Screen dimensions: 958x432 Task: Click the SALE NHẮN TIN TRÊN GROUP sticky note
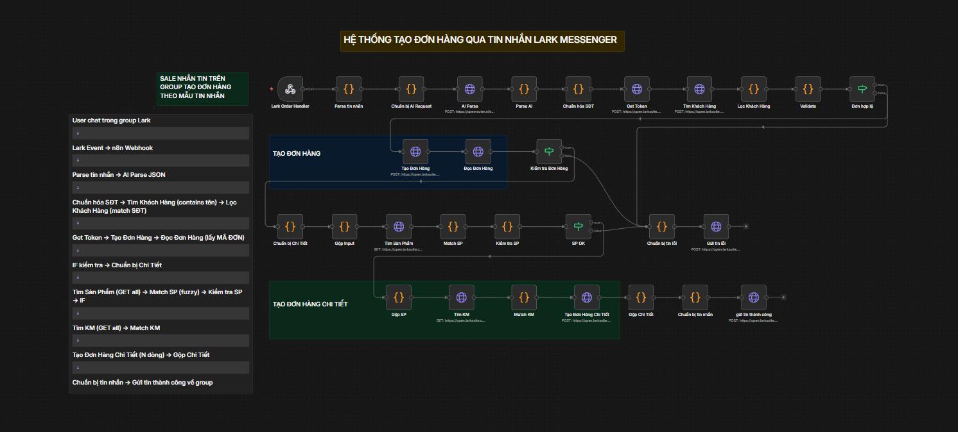(x=202, y=88)
